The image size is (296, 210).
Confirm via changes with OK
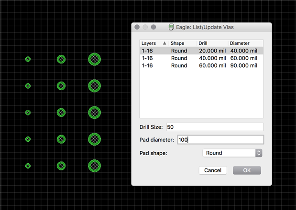click(246, 170)
